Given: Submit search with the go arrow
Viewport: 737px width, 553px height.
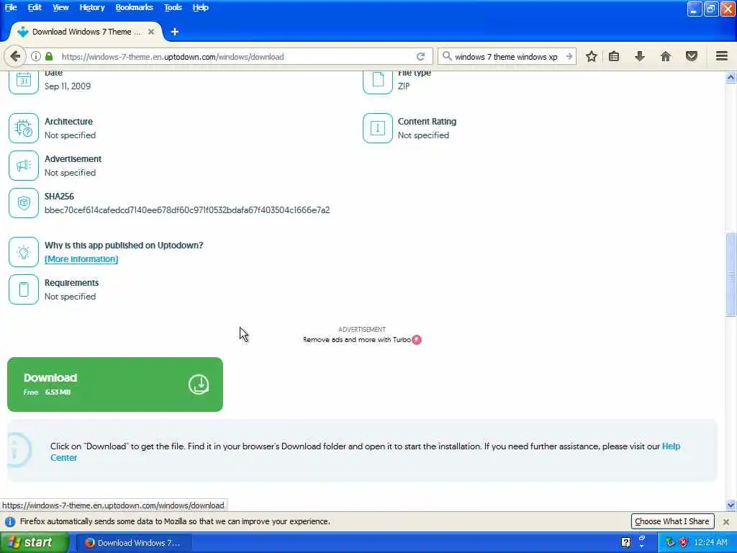Looking at the screenshot, I should (569, 56).
